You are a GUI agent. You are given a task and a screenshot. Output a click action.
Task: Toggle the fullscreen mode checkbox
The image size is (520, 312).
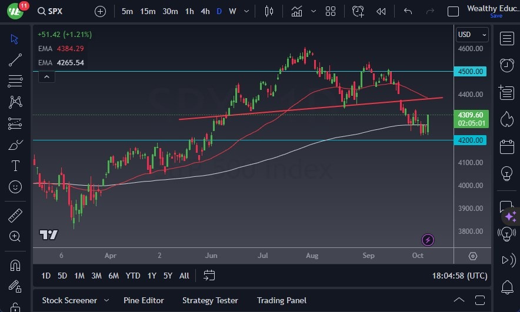click(453, 11)
